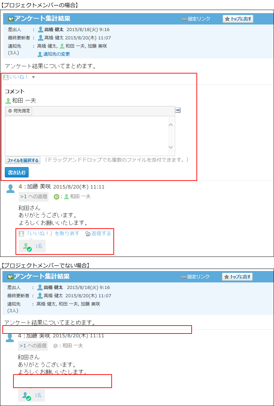Click the liked-user check icon in the top panel

(30, 249)
